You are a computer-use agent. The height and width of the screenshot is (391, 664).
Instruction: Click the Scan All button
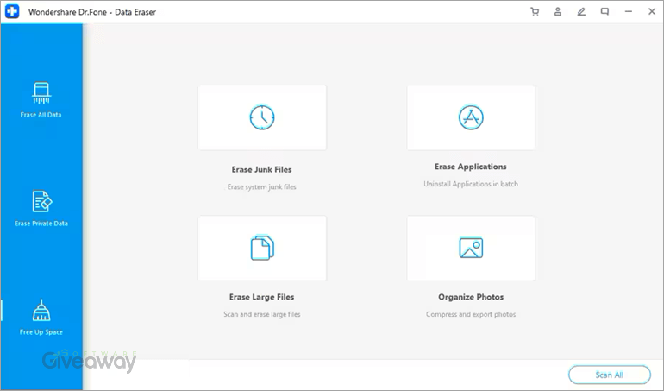(x=610, y=375)
